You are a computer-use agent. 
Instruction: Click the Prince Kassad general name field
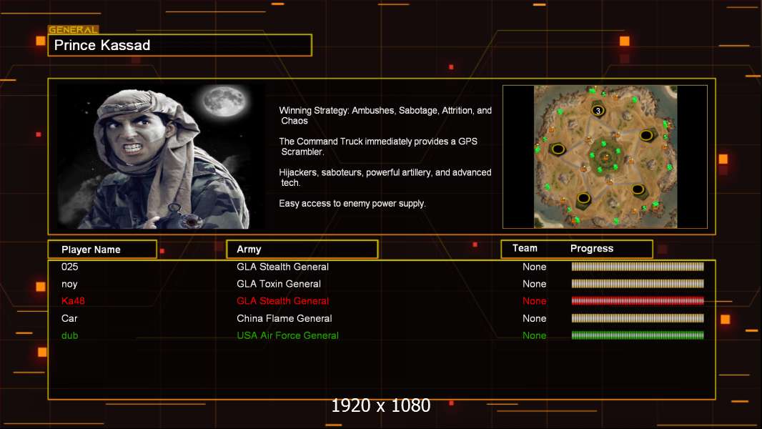tap(180, 45)
